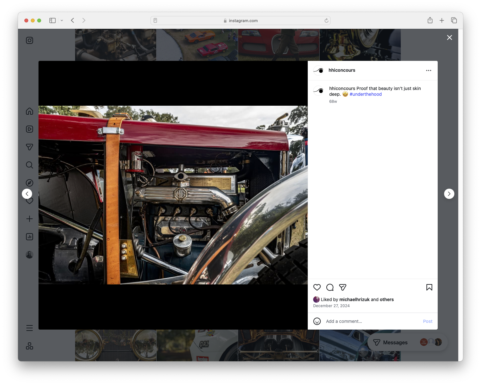Save the post with the bookmark icon
The width and height of the screenshot is (481, 385).
pyautogui.click(x=429, y=287)
